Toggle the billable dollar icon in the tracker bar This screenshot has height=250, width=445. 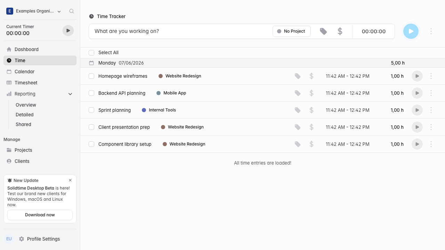coord(340,31)
